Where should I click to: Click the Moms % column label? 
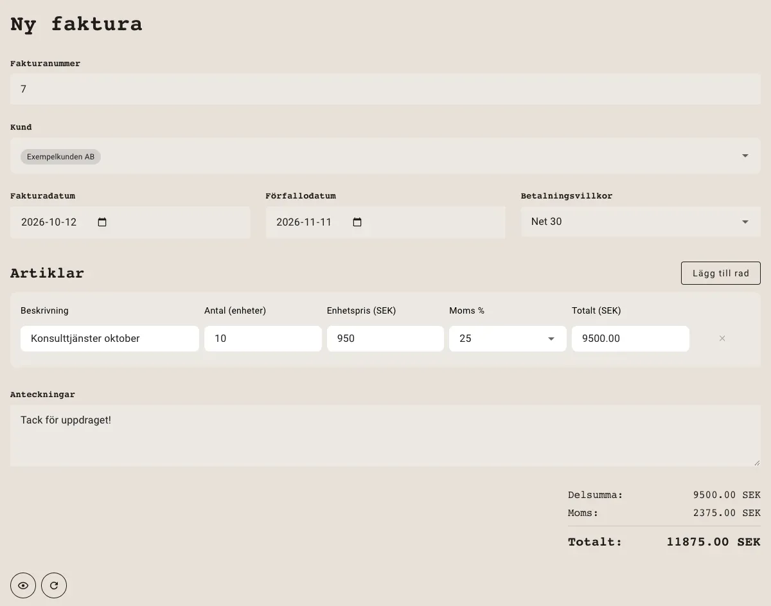[x=466, y=310]
